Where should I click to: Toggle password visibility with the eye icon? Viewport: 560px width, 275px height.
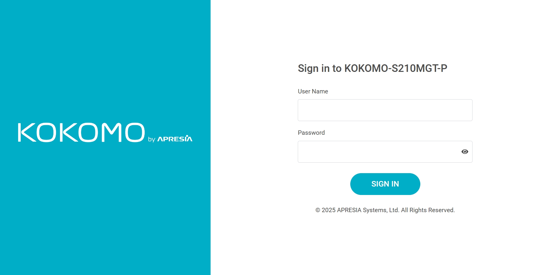coord(465,152)
